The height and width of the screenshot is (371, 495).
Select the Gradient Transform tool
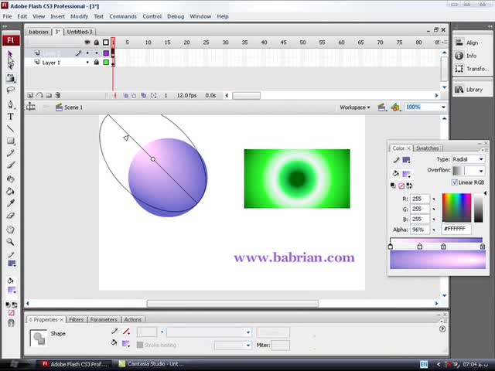click(10, 78)
